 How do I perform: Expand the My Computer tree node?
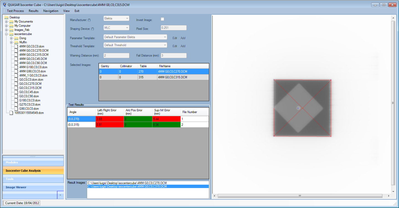click(x=6, y=26)
